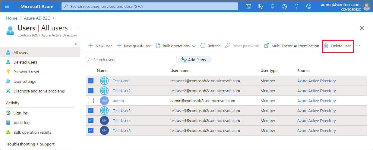This screenshot has width=373, height=150.
Task: Open the notifications bell
Action: [273, 6]
